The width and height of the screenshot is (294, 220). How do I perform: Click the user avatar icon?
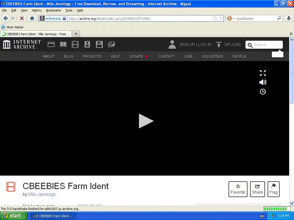(172, 44)
